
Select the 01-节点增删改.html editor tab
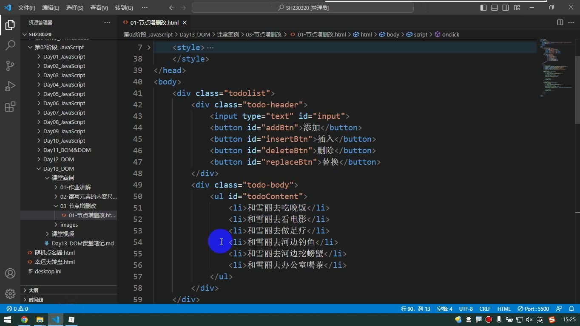pos(155,22)
